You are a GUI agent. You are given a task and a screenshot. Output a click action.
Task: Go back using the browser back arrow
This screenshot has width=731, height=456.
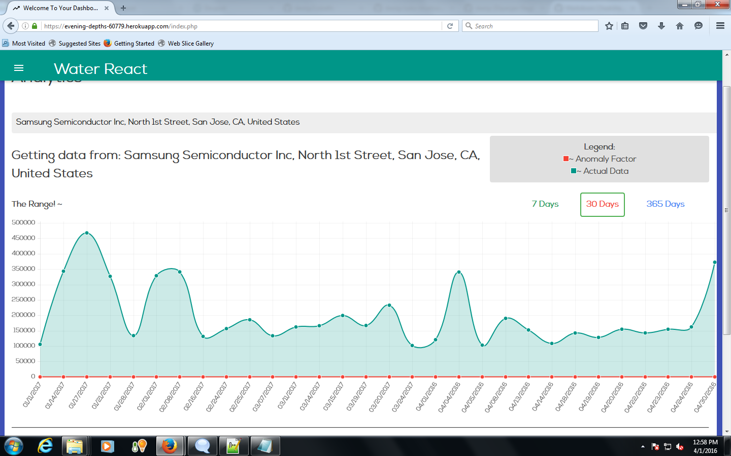click(x=11, y=26)
